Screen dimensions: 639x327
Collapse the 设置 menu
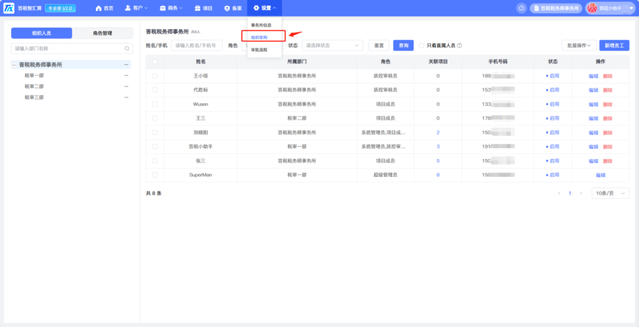pos(265,8)
